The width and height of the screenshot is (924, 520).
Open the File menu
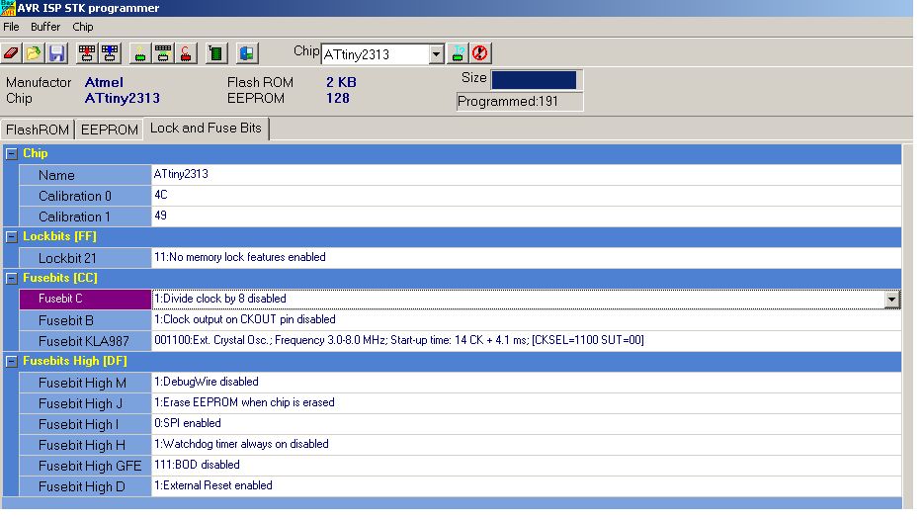(x=11, y=27)
